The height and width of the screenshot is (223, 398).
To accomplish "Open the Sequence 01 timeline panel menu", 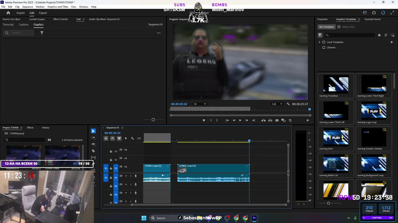I will pos(122,128).
